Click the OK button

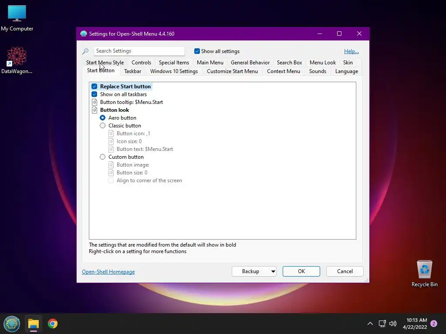pyautogui.click(x=301, y=271)
